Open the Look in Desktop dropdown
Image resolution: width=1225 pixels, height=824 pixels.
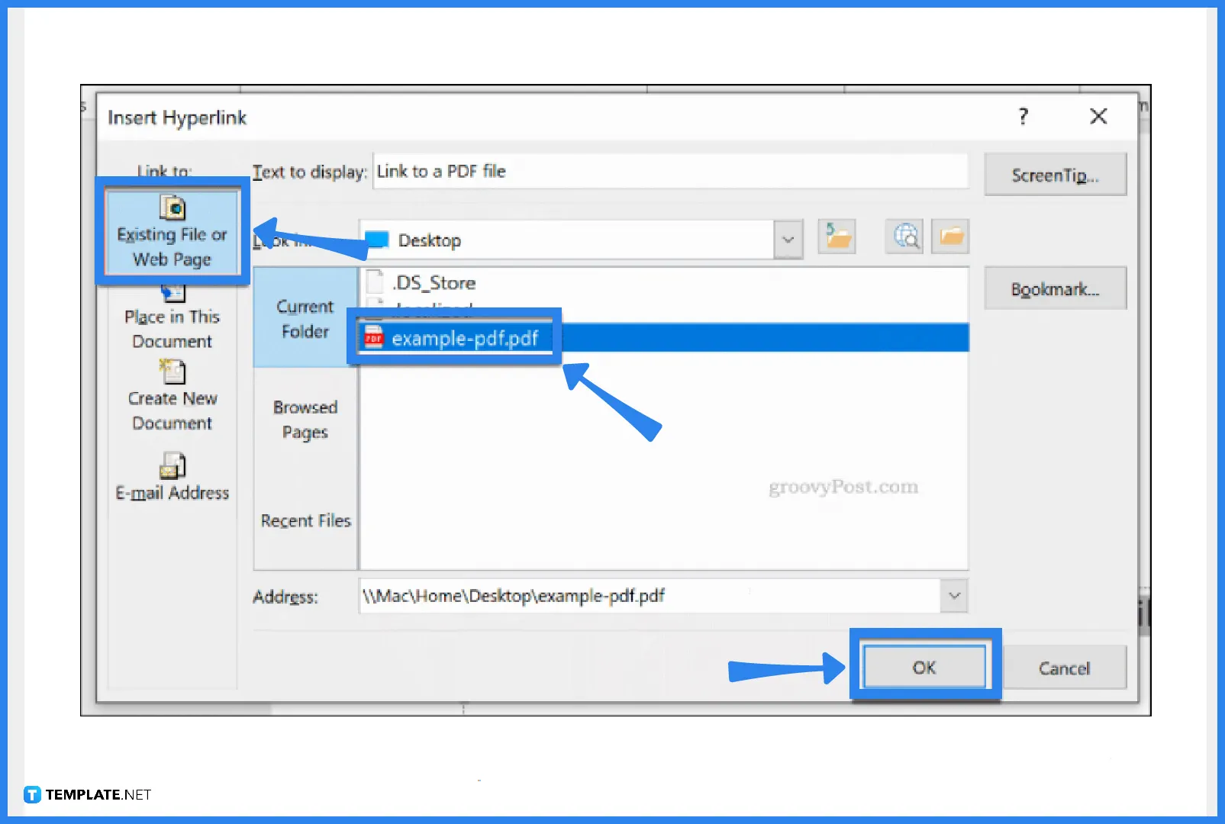(788, 239)
